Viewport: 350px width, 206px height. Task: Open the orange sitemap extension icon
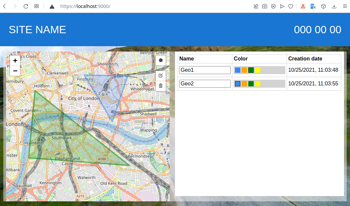[303, 6]
